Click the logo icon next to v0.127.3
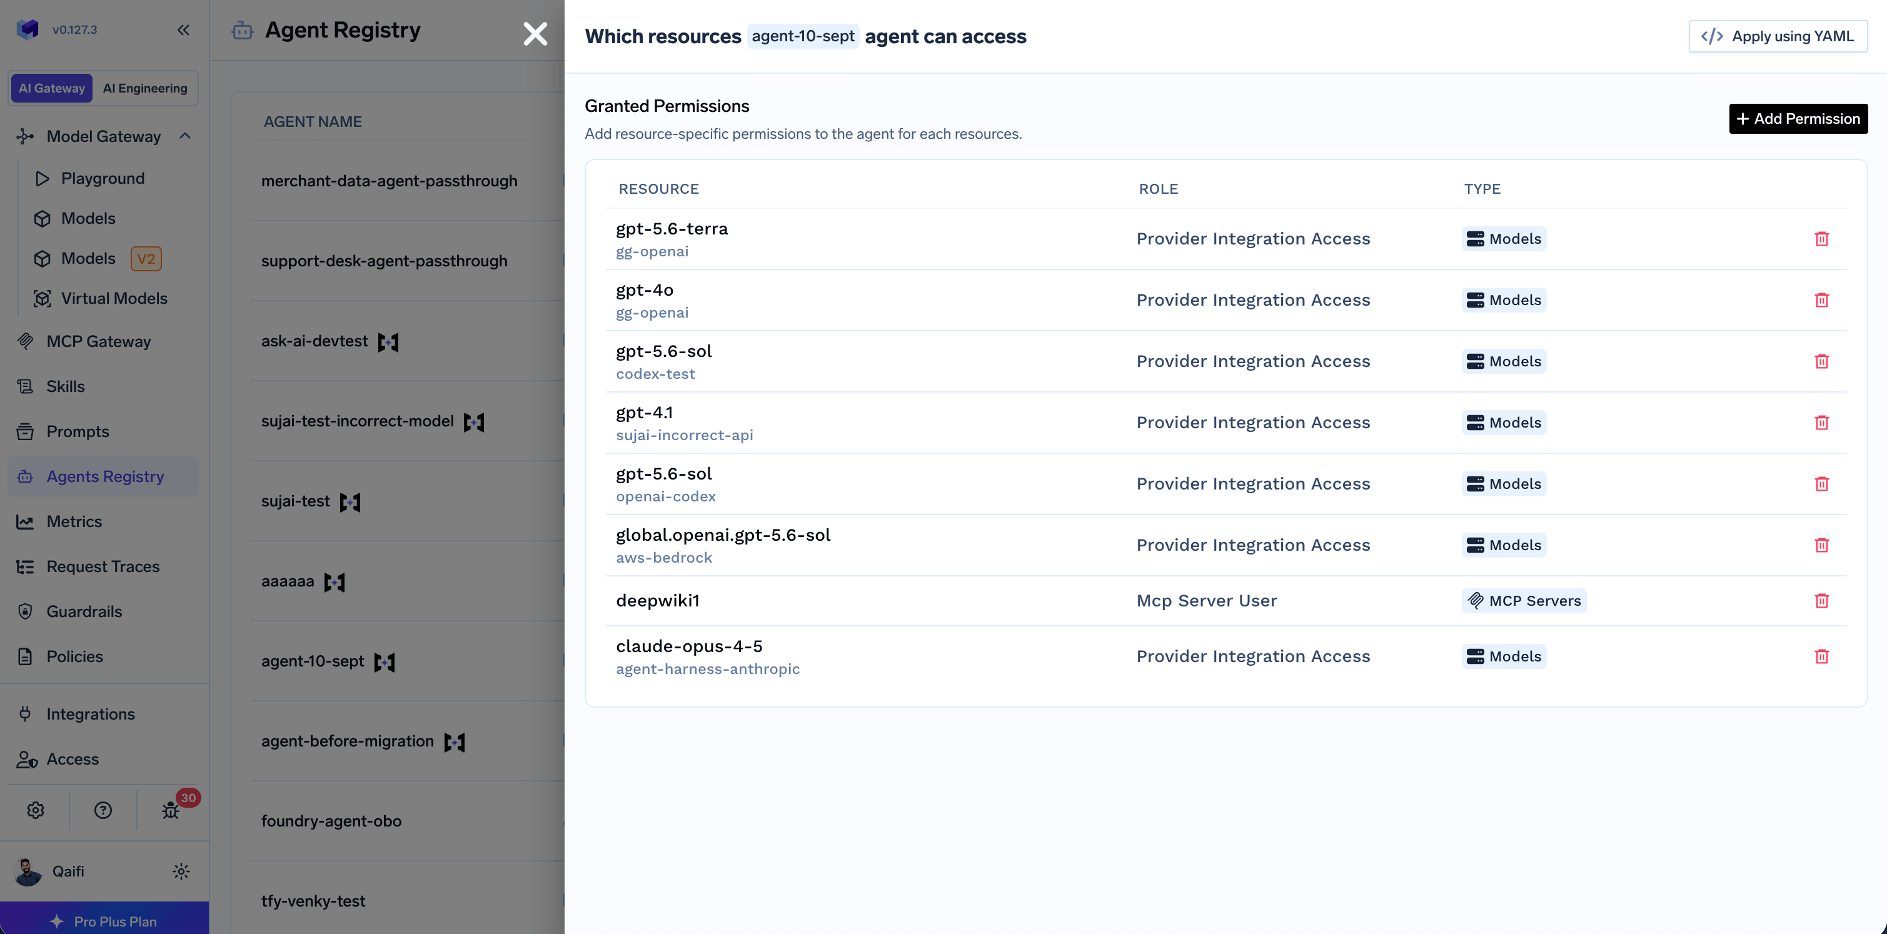 coord(27,29)
